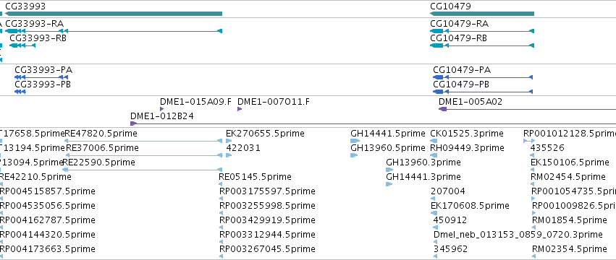Viewport: 616px width, 260px height.
Task: Select the CG33993-RB transcript glyph
Action: click(x=22, y=45)
